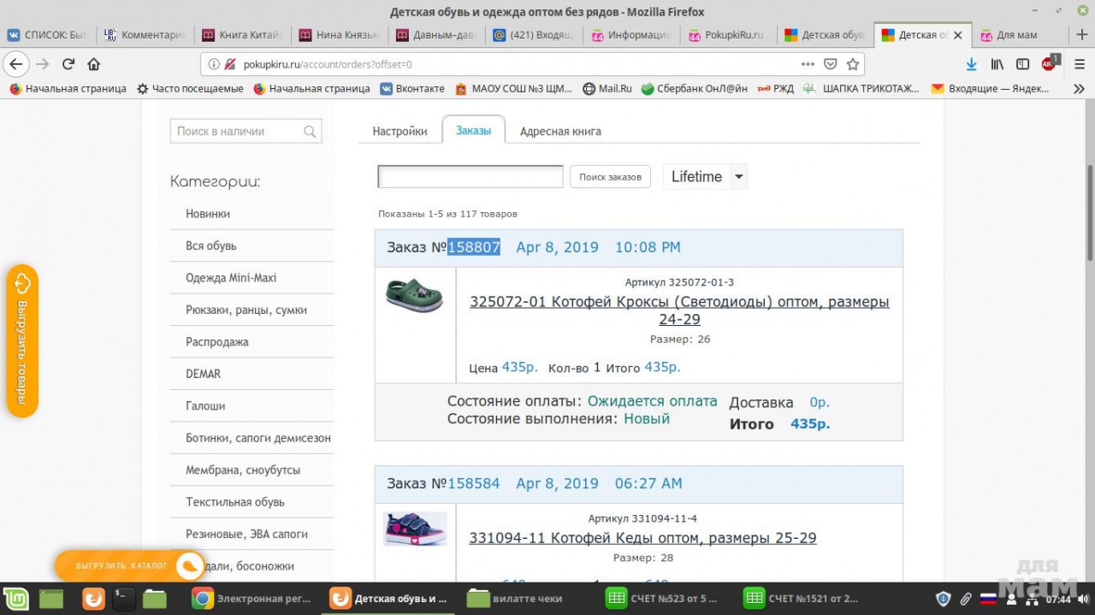Click the search magnifier in the stock search box
The width and height of the screenshot is (1095, 615).
[x=310, y=132]
